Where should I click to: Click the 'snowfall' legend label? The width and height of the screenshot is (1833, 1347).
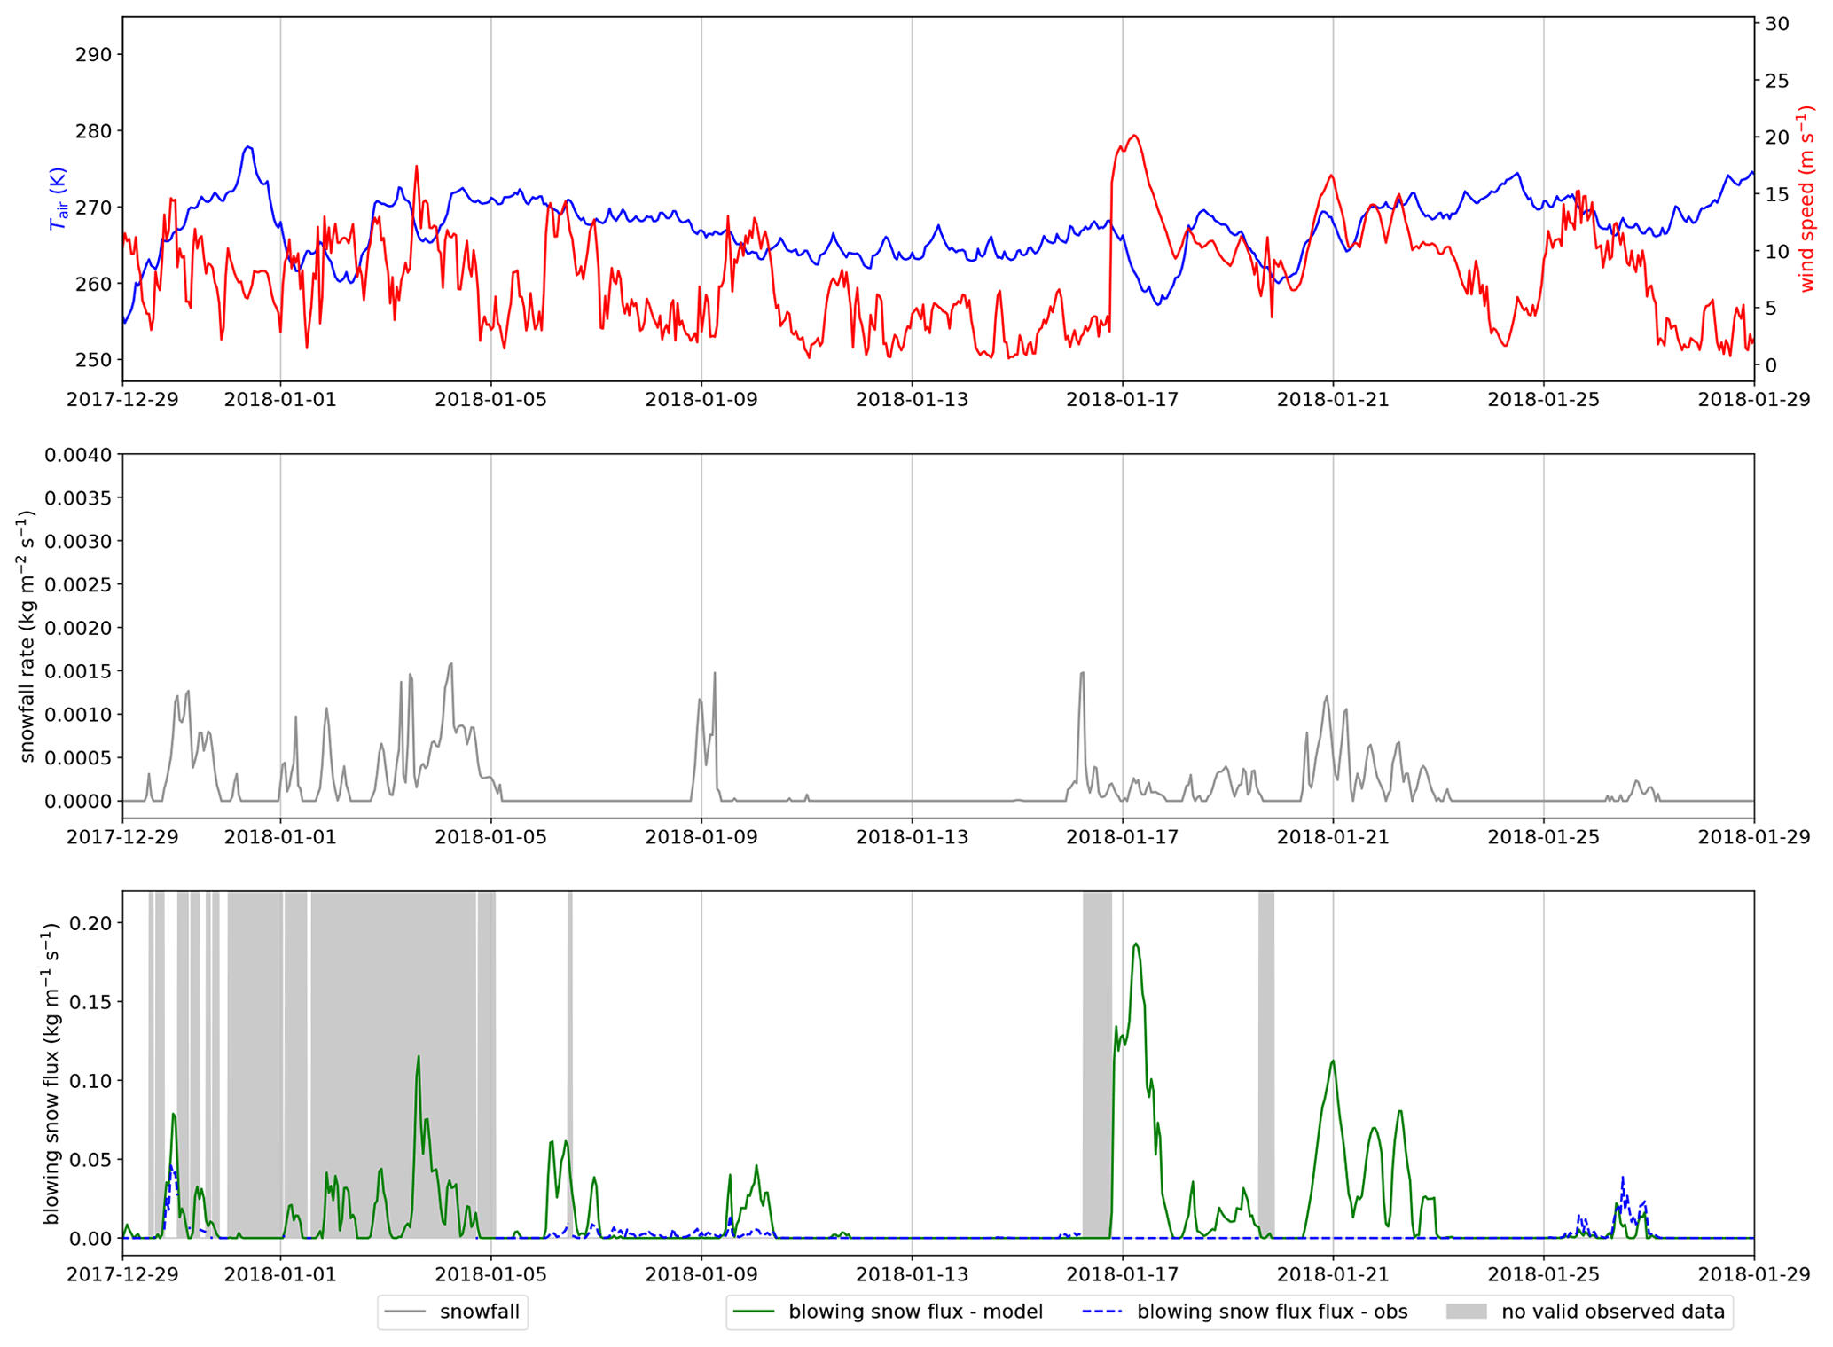479,1312
